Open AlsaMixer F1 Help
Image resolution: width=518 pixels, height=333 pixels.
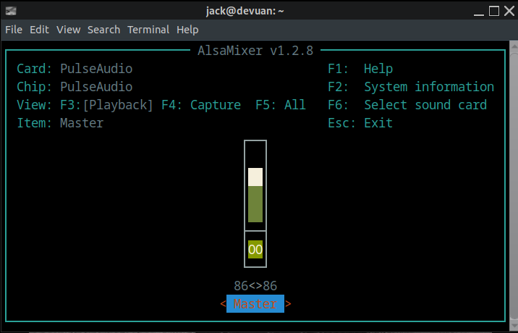[x=360, y=69]
